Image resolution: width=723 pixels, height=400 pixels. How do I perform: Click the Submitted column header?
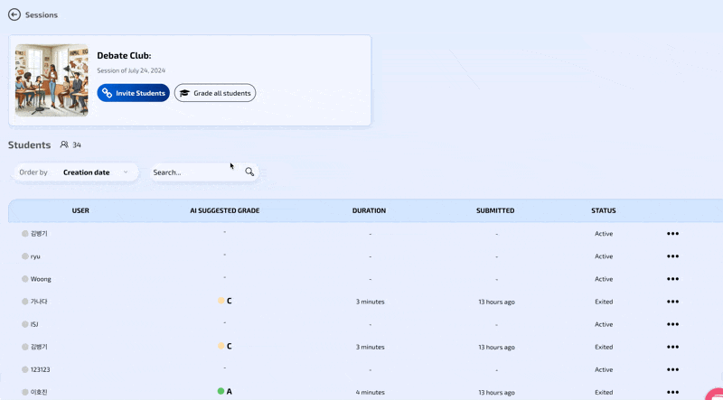pyautogui.click(x=495, y=210)
